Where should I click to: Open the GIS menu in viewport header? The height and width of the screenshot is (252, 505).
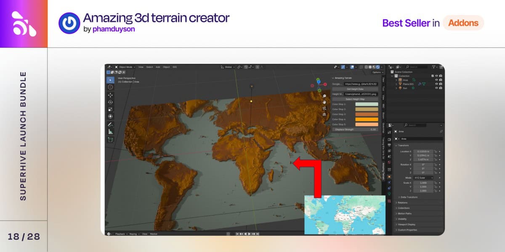click(174, 67)
